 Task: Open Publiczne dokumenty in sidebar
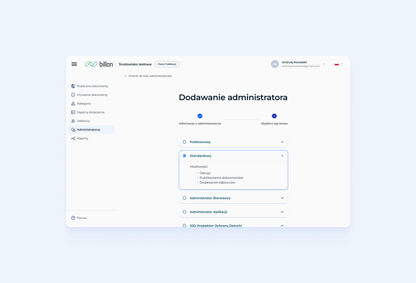[91, 86]
